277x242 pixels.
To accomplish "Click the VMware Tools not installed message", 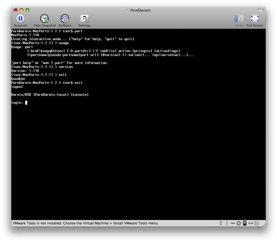I will pyautogui.click(x=86, y=223).
